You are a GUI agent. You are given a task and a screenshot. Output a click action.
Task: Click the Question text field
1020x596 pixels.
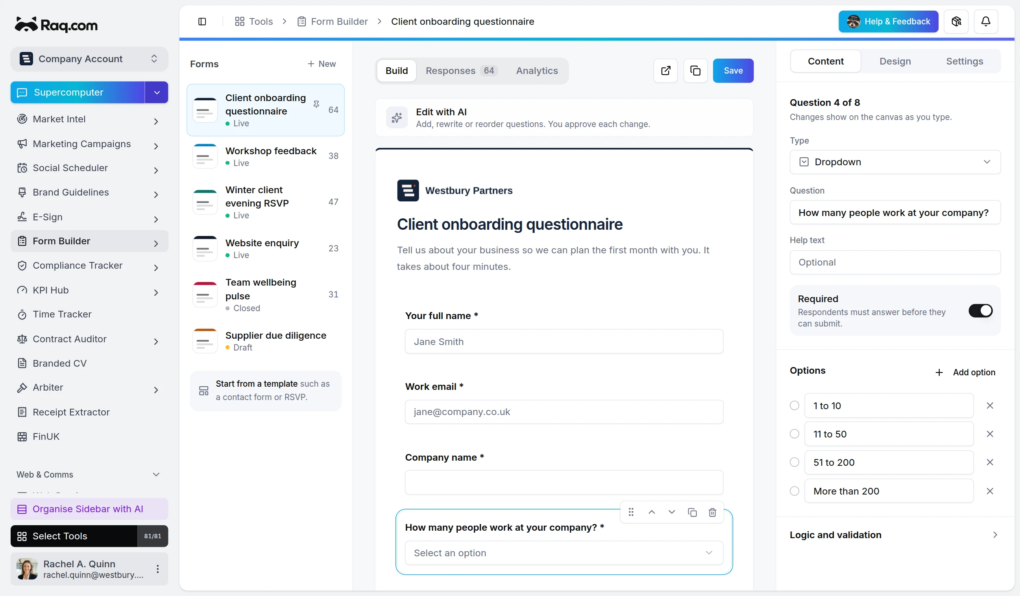895,212
